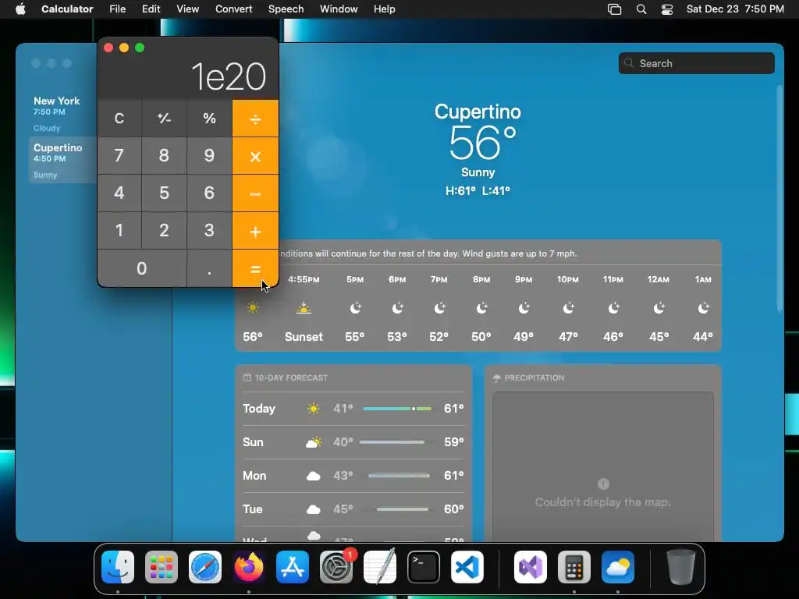
Task: Click the Calculator icon in Dock
Action: [574, 567]
